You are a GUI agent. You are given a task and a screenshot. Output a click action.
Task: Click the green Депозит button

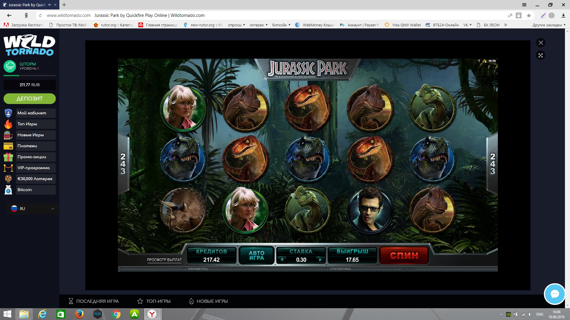point(30,99)
